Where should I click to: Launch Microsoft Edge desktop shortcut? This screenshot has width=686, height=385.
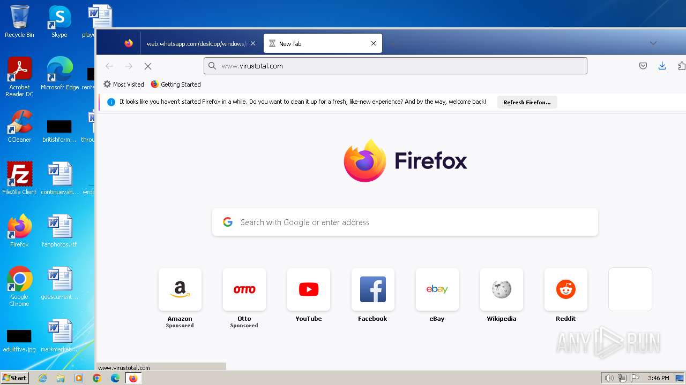click(x=59, y=74)
